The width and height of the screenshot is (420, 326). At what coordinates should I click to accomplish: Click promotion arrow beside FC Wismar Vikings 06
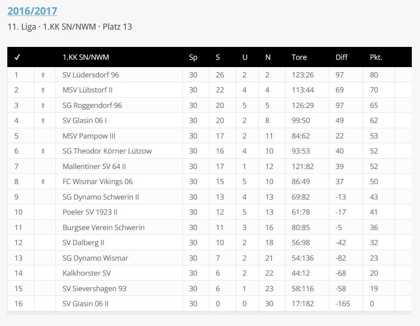point(43,181)
